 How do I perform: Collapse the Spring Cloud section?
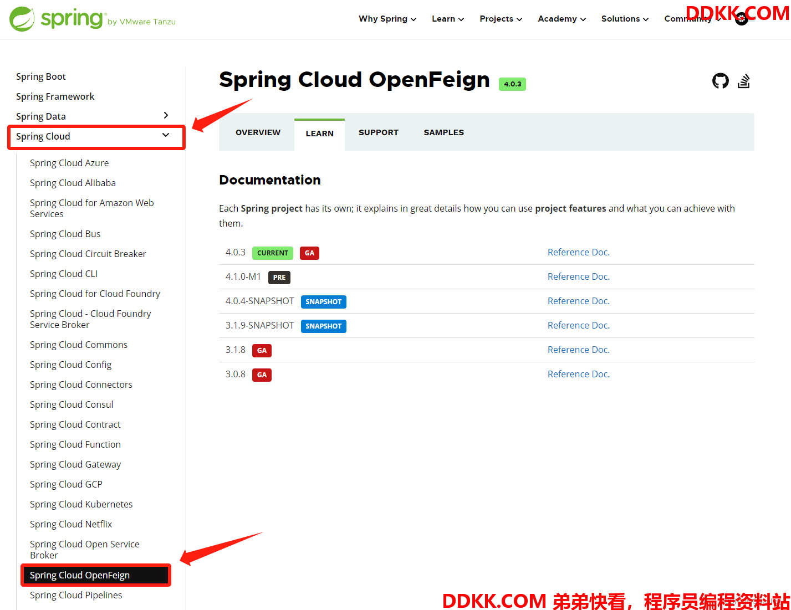[x=165, y=135]
